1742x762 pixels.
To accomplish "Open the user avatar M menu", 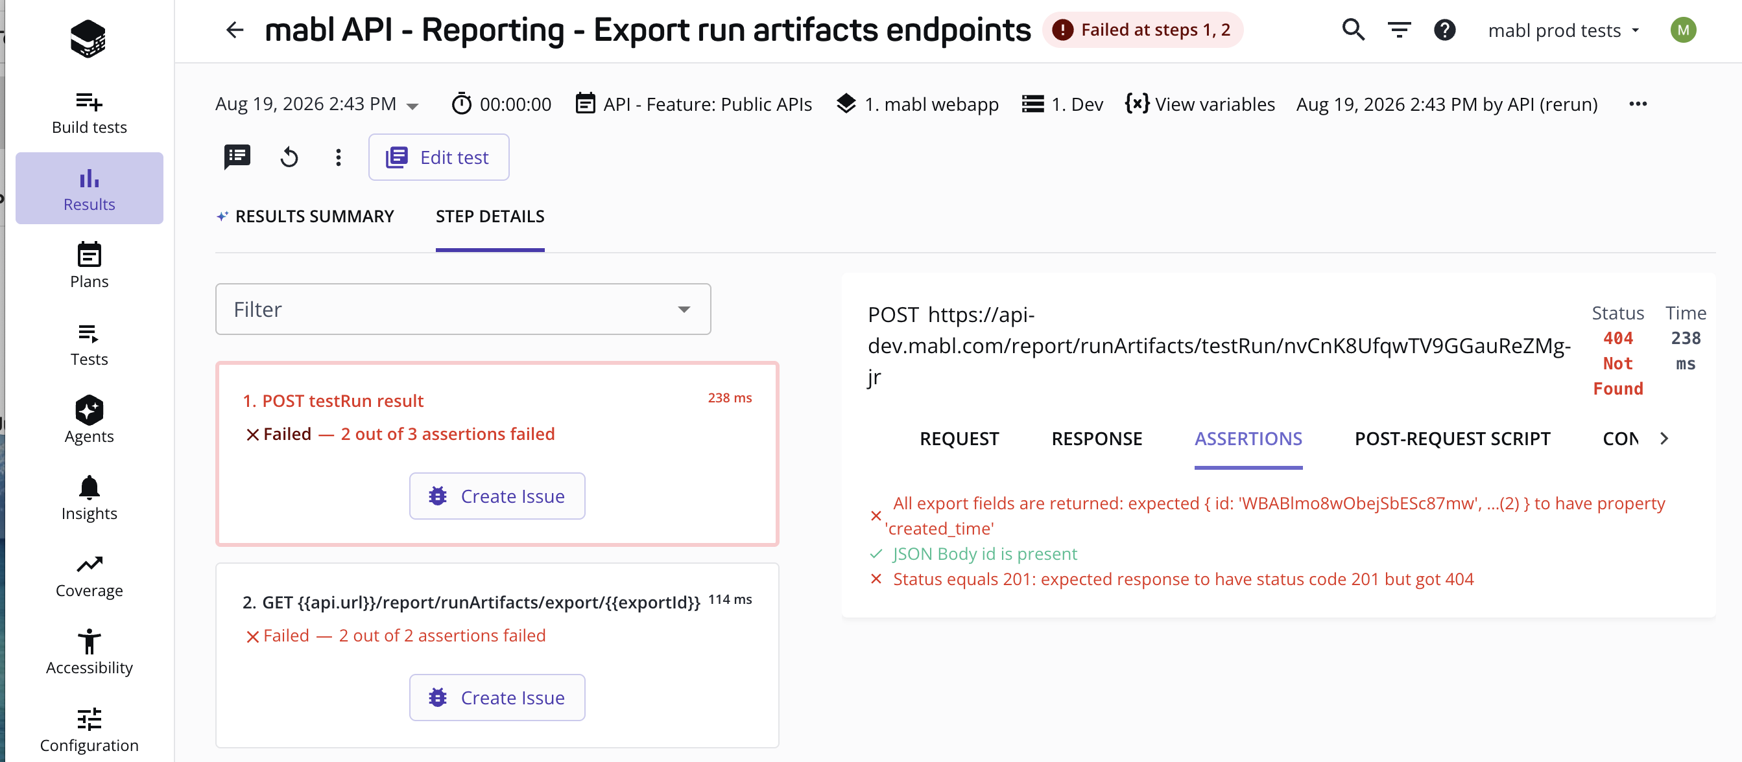I will (1683, 30).
